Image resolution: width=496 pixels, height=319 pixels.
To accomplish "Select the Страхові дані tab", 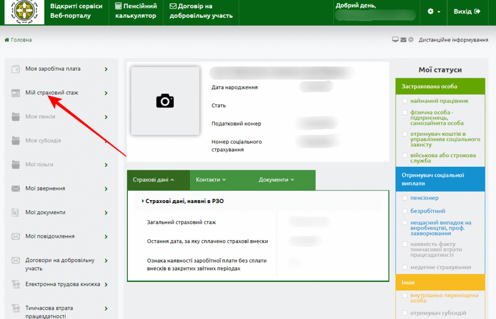I will (153, 180).
